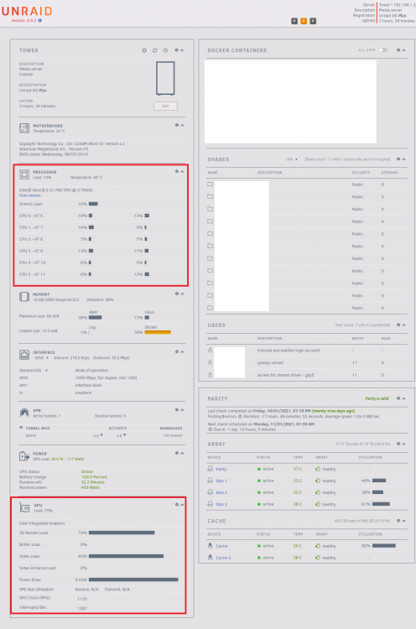Click the 'TUNNEL WG0' header in VPN

(37, 428)
